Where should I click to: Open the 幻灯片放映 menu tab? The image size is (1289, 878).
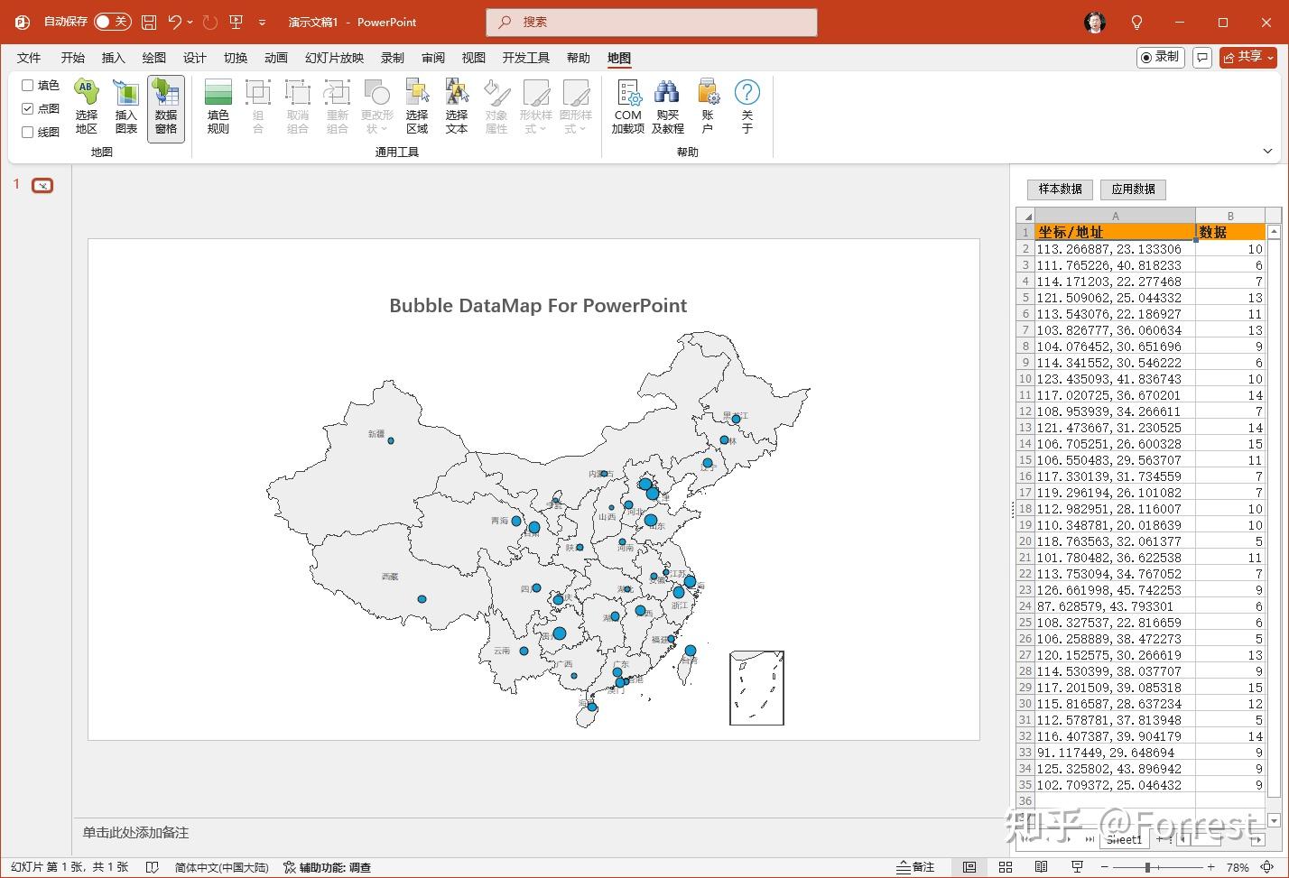tap(333, 57)
